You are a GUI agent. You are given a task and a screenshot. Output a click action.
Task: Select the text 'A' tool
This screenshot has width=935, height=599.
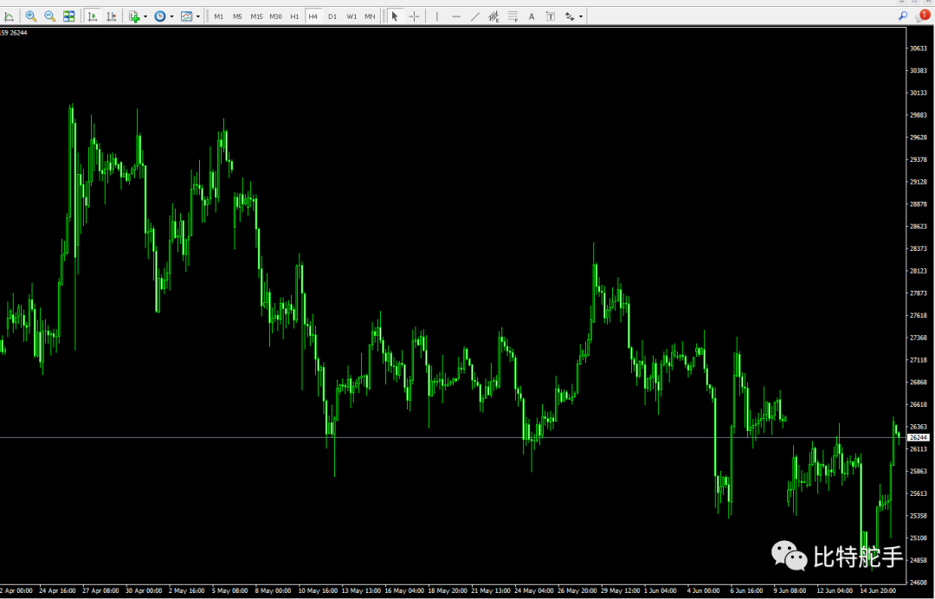[532, 16]
